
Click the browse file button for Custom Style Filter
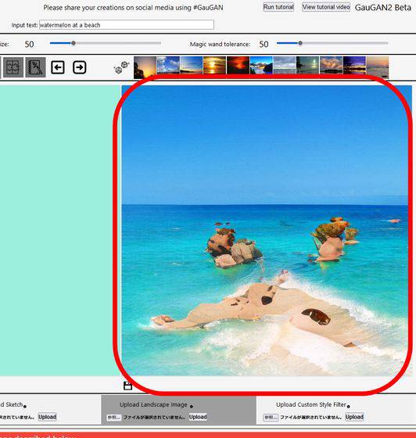[x=271, y=418]
